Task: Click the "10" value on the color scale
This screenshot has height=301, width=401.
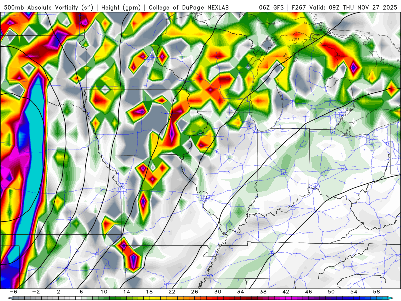Action: click(104, 292)
